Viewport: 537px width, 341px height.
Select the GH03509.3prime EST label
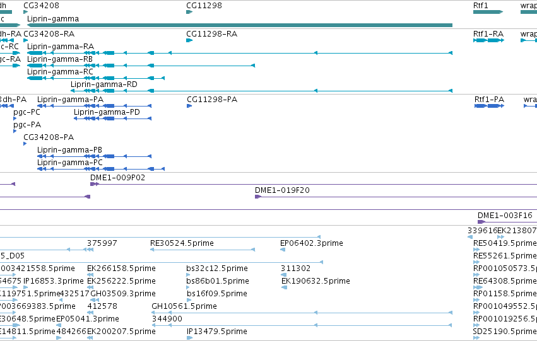(123, 294)
